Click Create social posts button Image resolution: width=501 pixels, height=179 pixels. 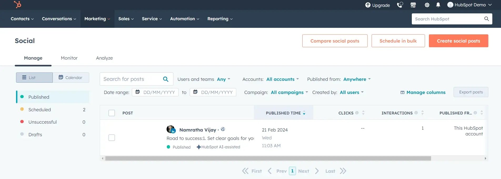pos(459,41)
